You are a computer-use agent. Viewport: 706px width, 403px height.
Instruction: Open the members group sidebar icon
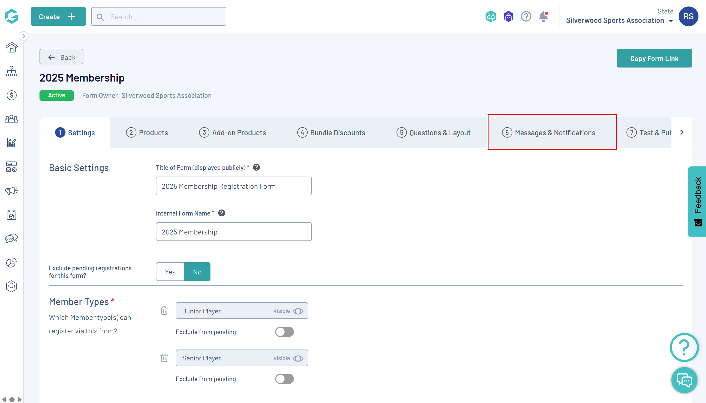click(11, 119)
